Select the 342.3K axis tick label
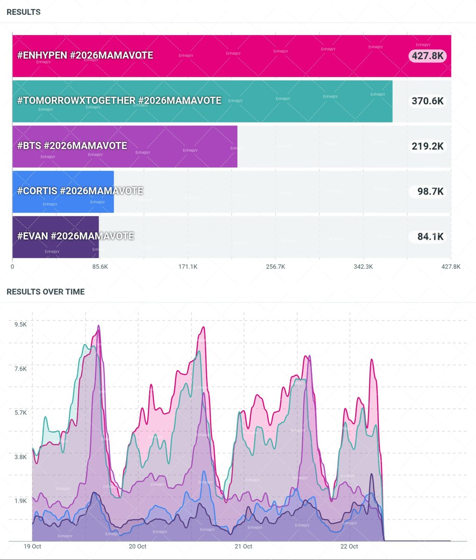Viewport: 476px width, 560px height. (363, 267)
